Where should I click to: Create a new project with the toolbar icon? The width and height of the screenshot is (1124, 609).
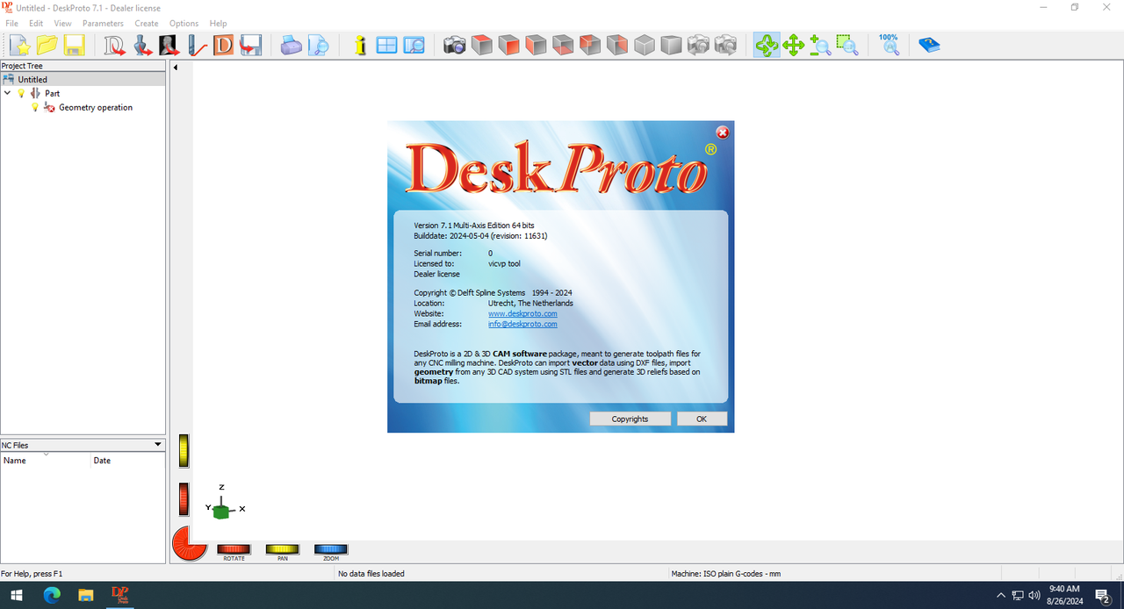point(19,45)
